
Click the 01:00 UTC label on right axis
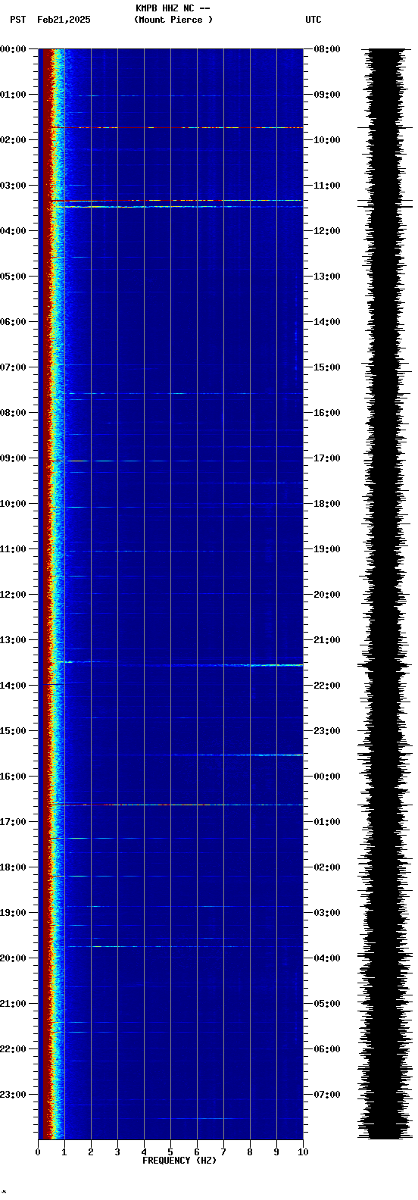tap(327, 822)
